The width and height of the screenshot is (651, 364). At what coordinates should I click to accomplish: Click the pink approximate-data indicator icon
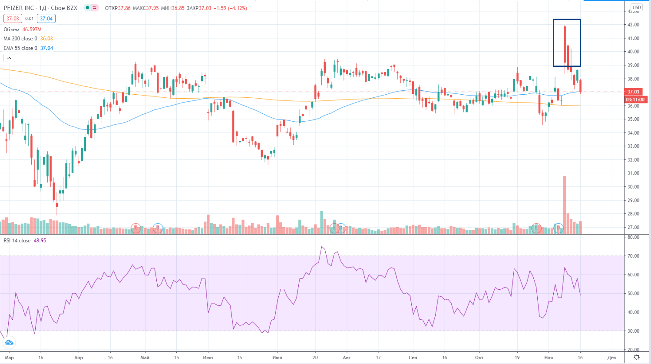click(95, 8)
